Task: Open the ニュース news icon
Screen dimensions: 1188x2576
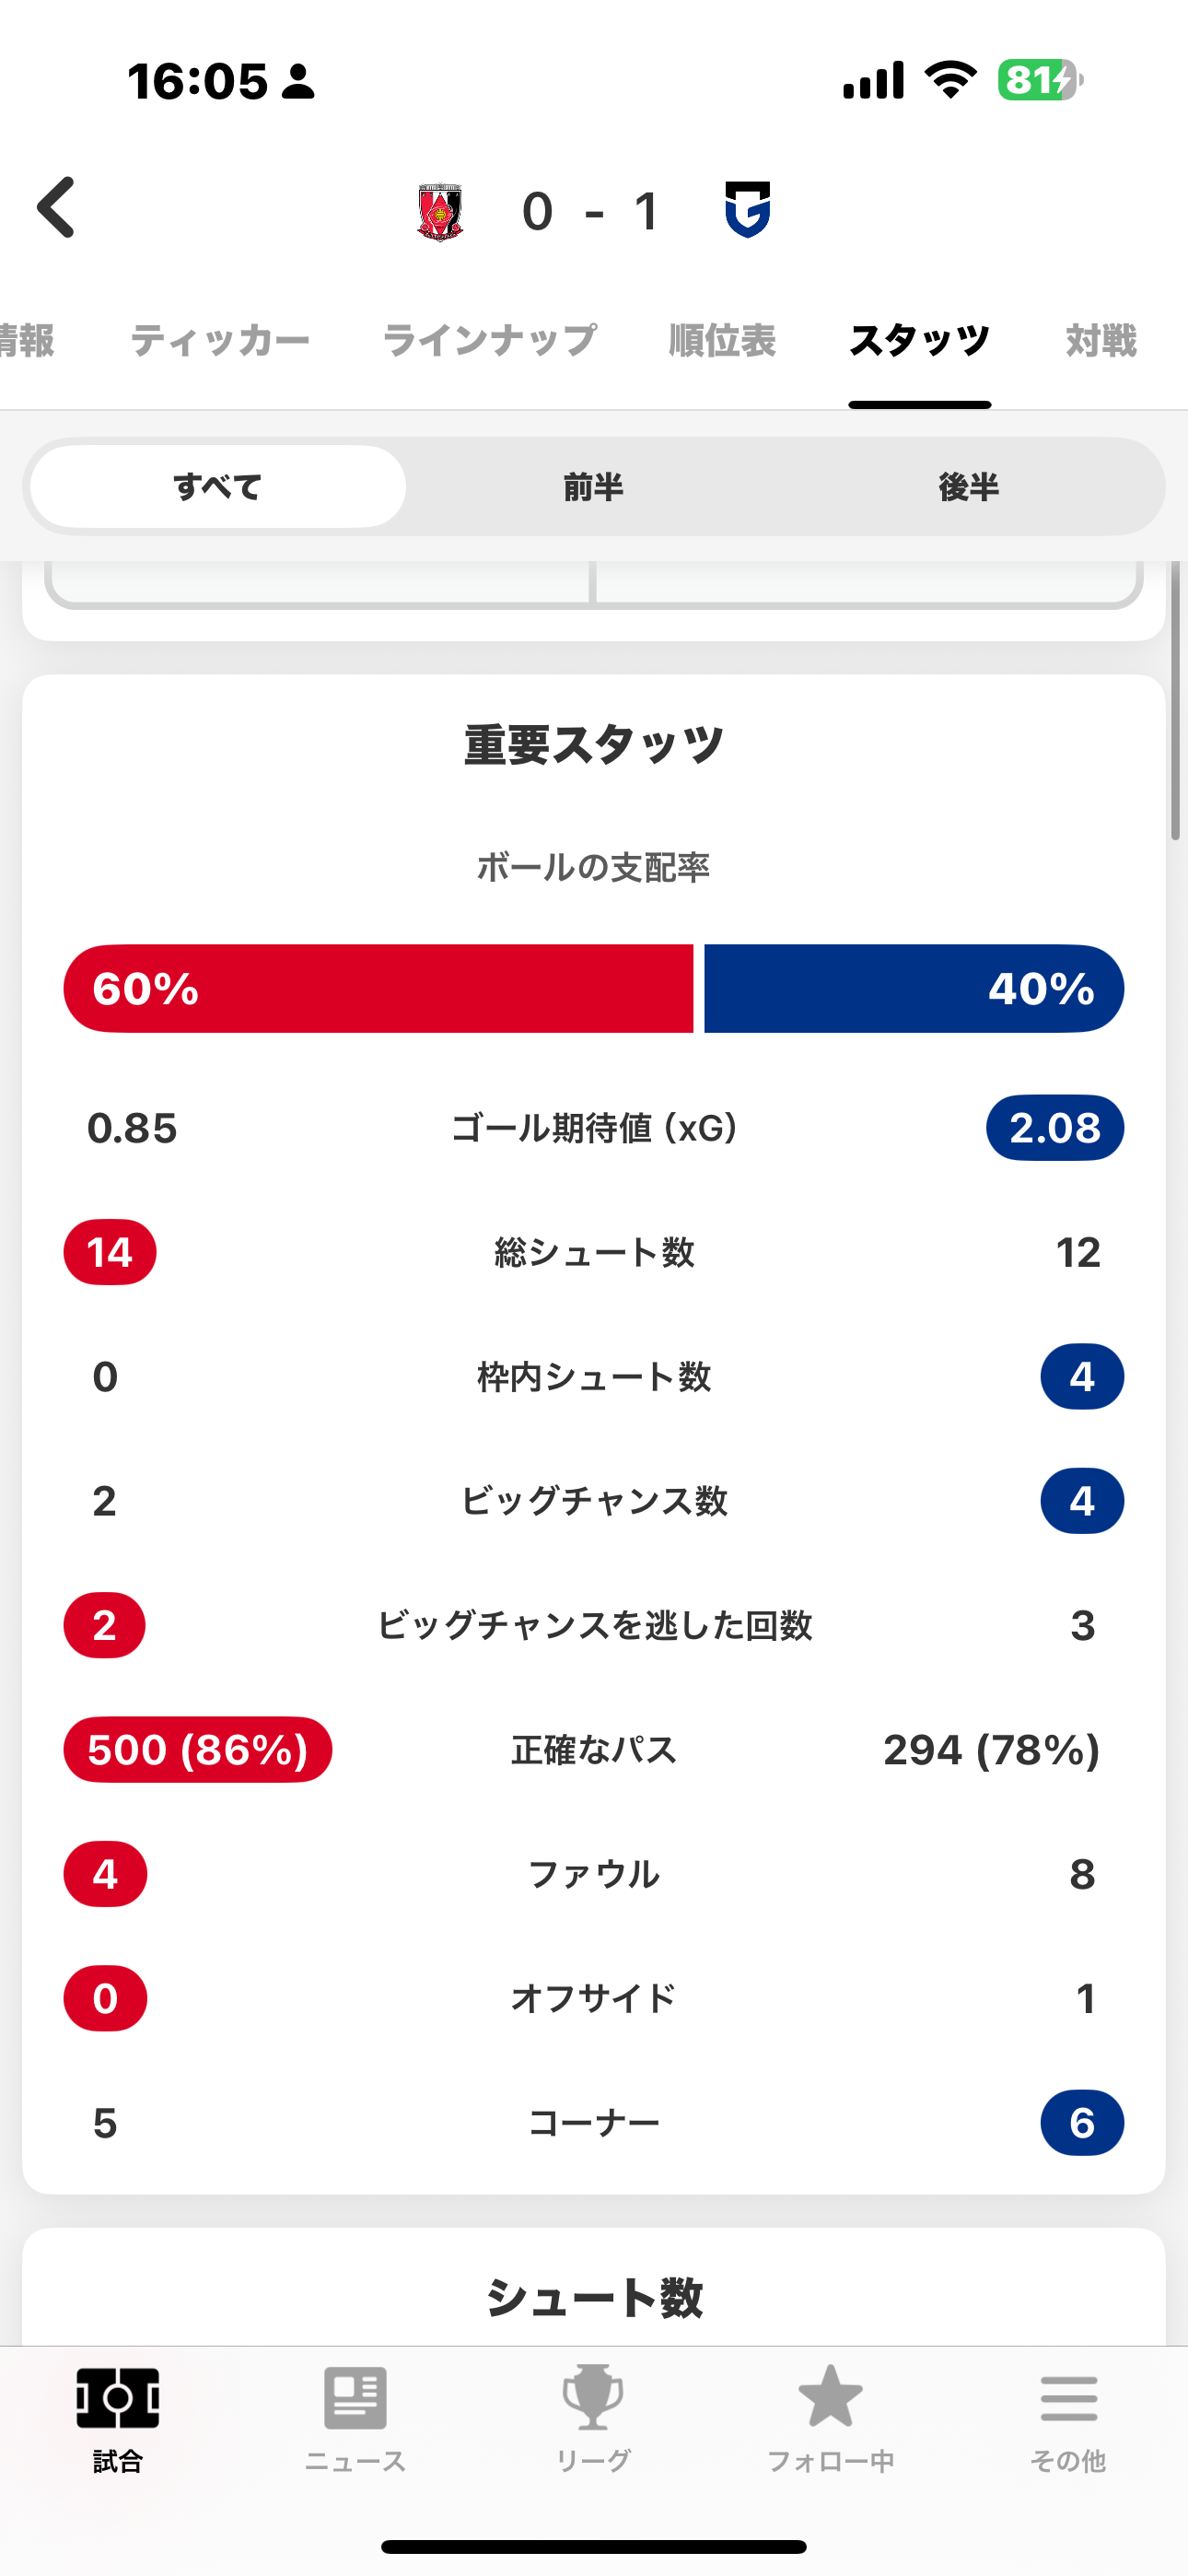Action: pyautogui.click(x=355, y=2398)
